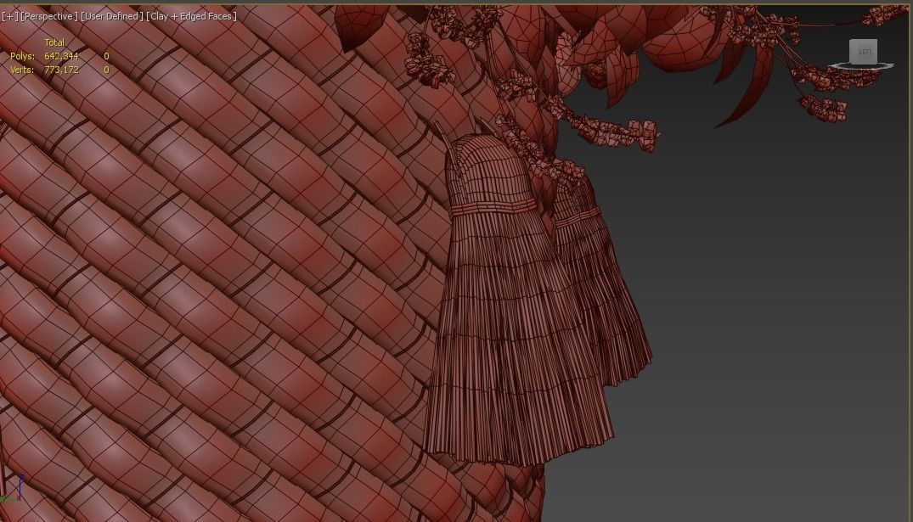Image resolution: width=913 pixels, height=522 pixels.
Task: Click the Polys statistics label
Action: point(22,56)
